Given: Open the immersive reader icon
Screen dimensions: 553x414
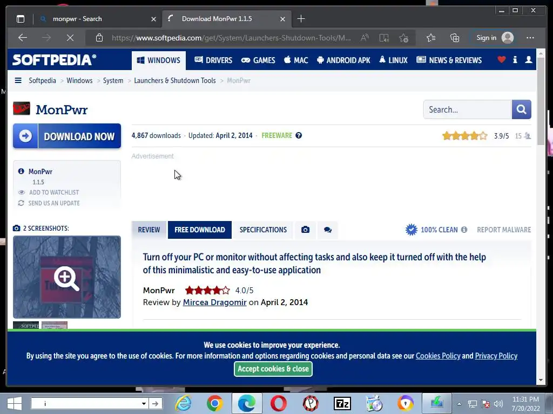Looking at the screenshot, I should 384,38.
